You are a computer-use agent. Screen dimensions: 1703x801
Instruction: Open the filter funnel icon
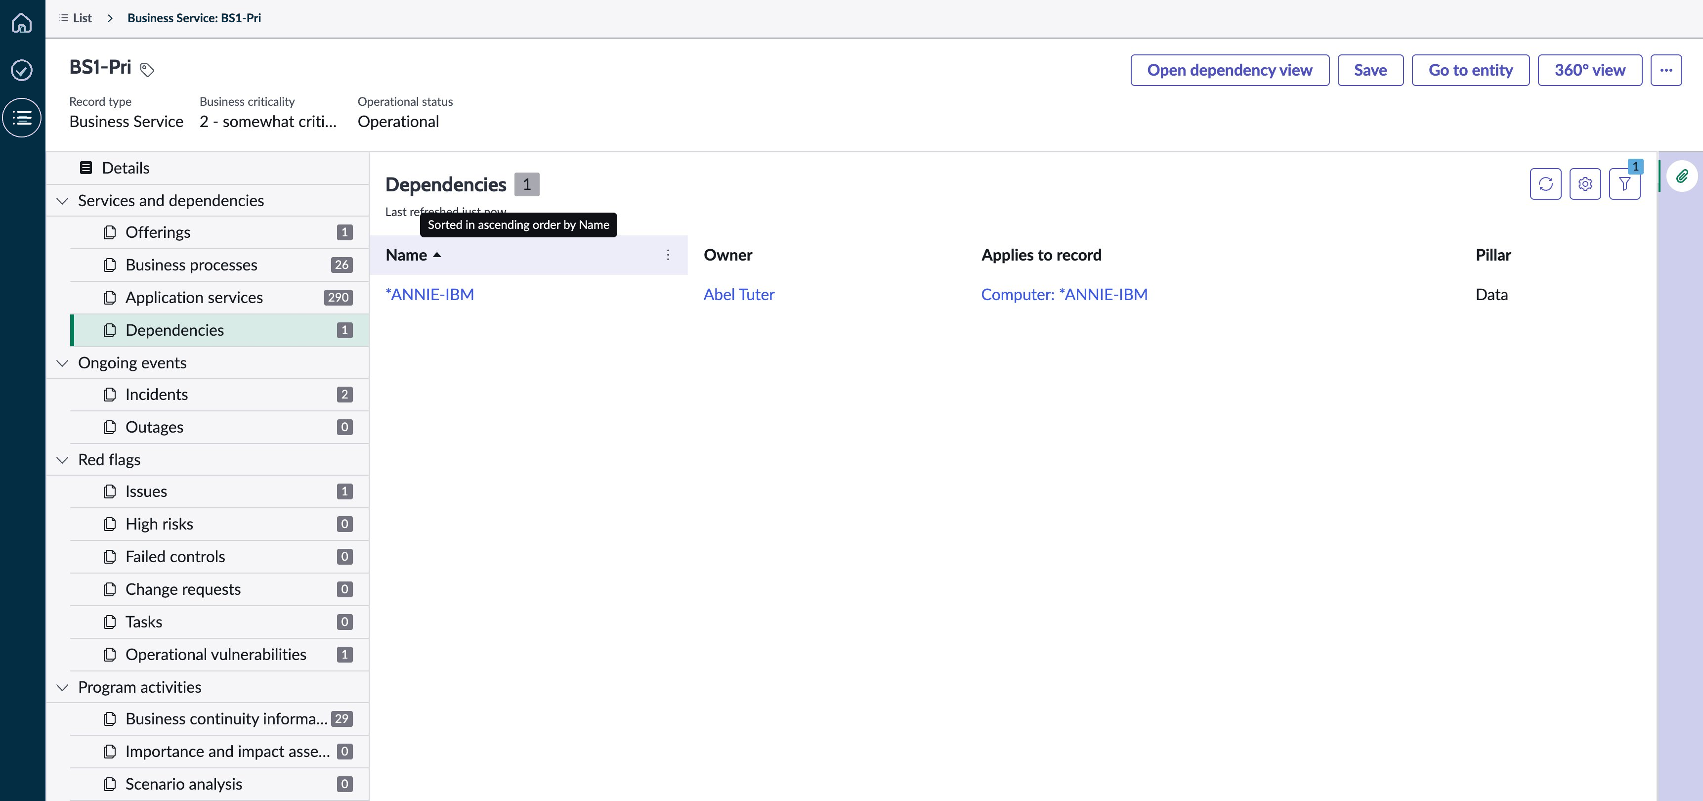(1624, 184)
